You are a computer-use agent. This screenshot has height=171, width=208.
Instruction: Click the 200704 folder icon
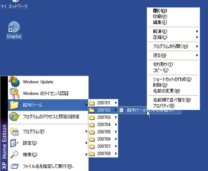click(x=92, y=125)
